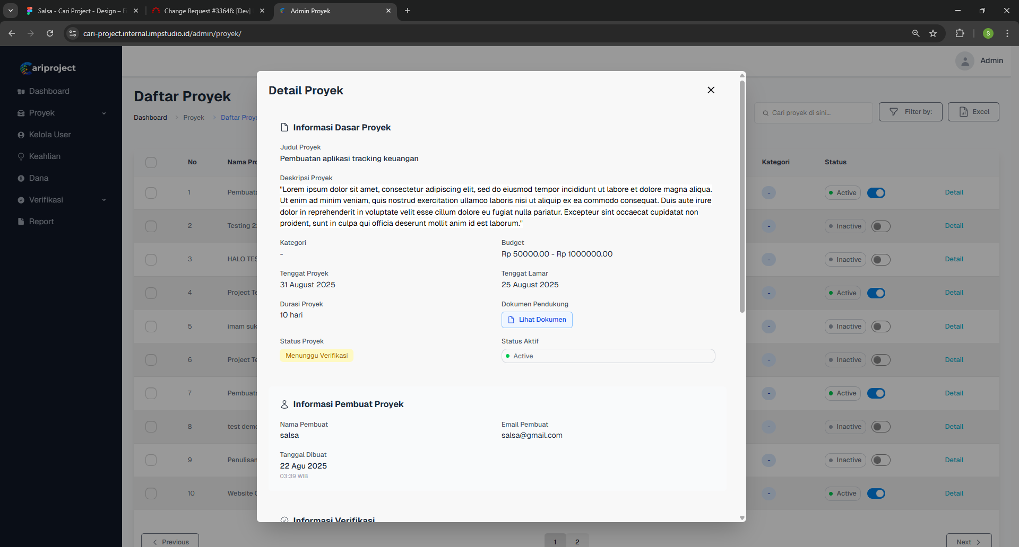Screen dimensions: 1019x547
Task: Expand the Verifikasi sidebar submenu
Action: pos(104,200)
